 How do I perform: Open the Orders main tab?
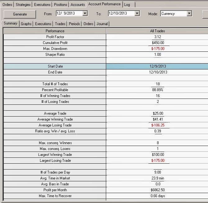point(7,5)
